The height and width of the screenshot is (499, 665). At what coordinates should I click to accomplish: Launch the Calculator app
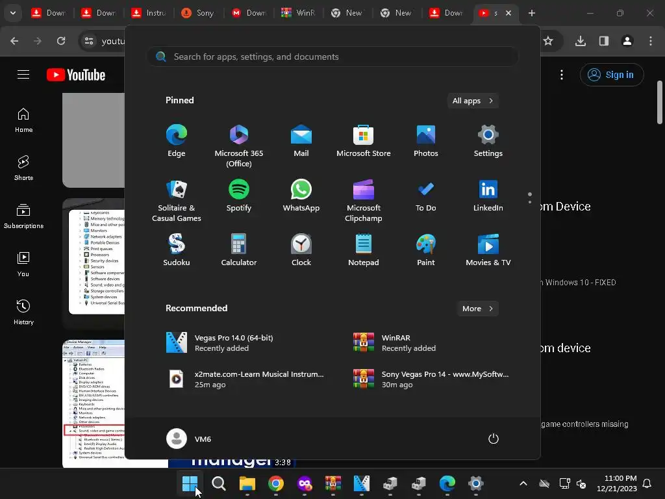click(239, 250)
